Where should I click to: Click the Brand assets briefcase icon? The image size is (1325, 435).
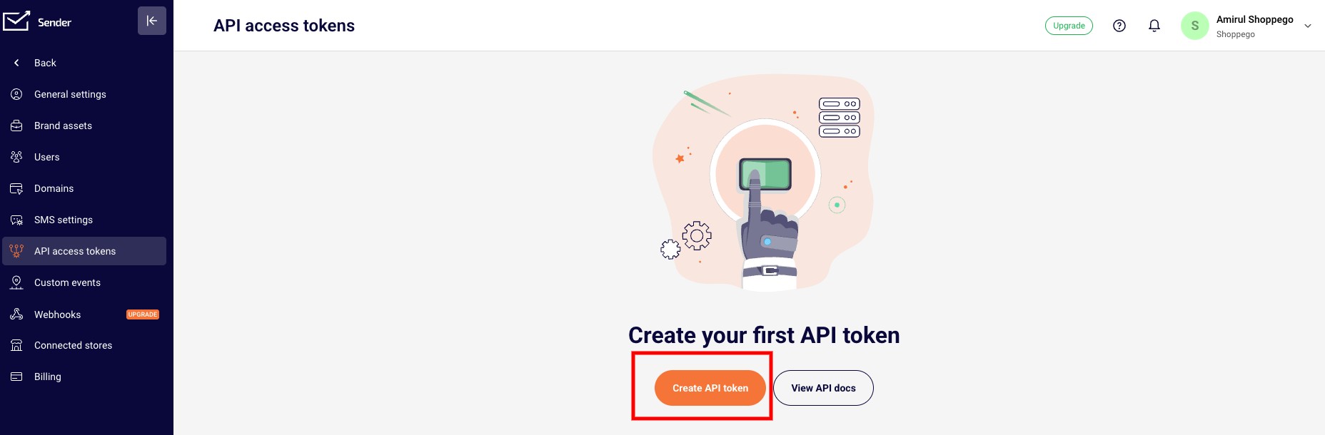[16, 126]
